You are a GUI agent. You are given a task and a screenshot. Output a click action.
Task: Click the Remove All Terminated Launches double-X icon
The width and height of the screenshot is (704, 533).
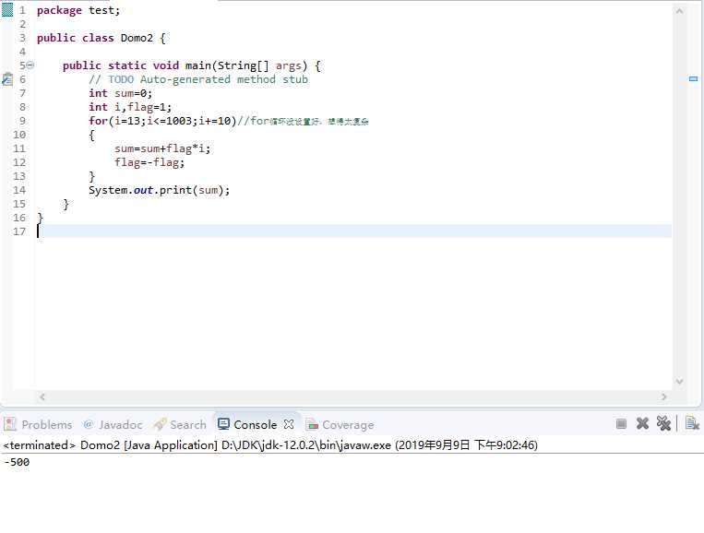pos(663,423)
